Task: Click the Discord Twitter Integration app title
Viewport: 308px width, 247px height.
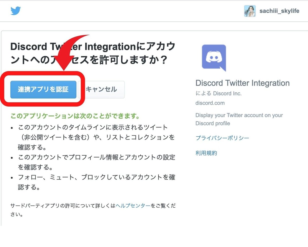Action: click(x=243, y=83)
